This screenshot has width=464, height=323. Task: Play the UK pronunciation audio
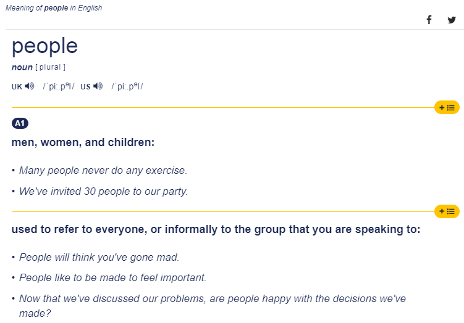coord(30,86)
